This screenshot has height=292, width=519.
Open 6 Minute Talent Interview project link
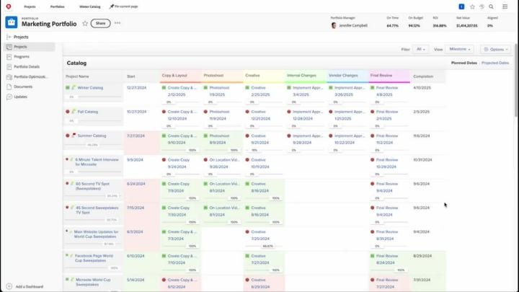pyautogui.click(x=97, y=162)
